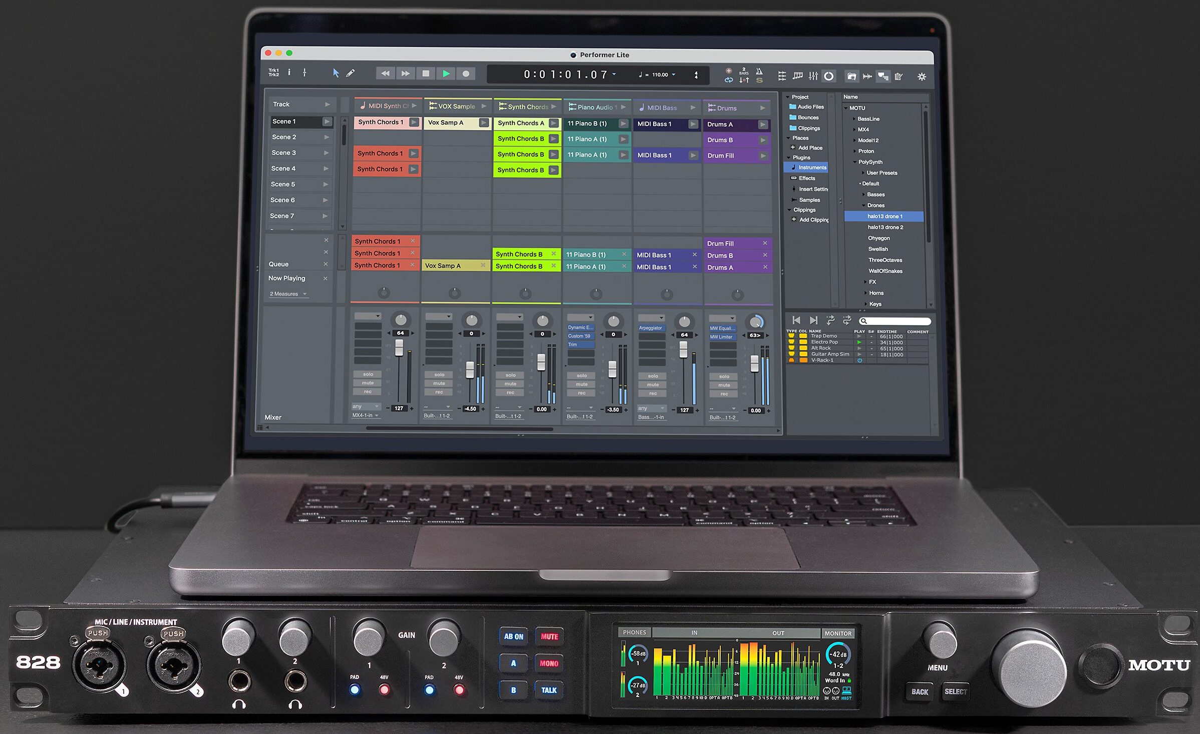Mute the VOX Sample mixer channel

439,384
